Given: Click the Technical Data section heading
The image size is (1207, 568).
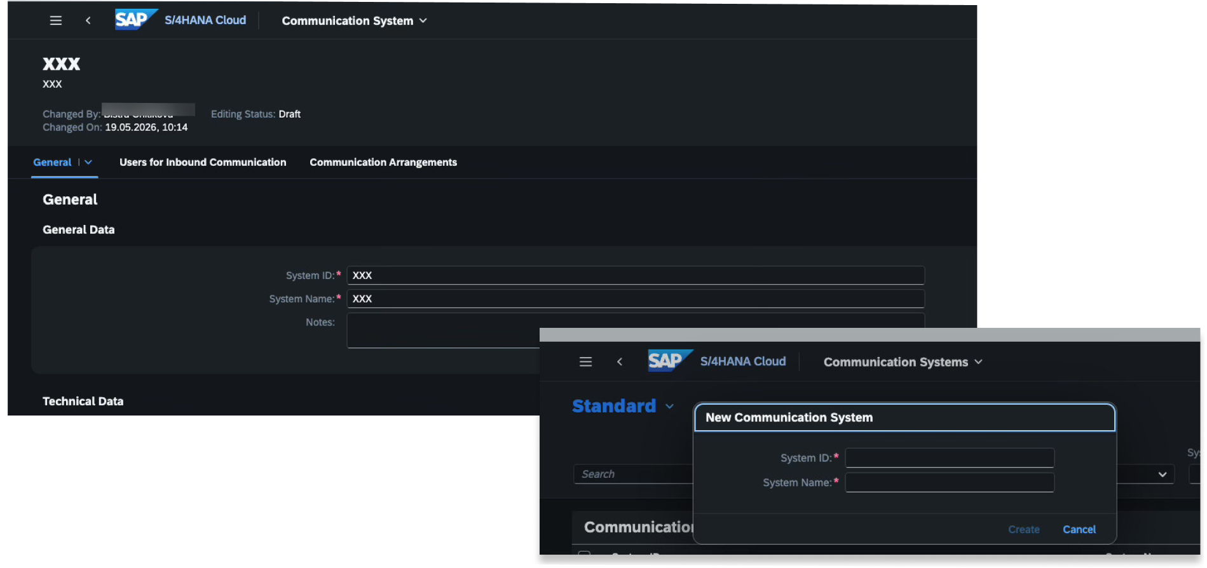Looking at the screenshot, I should (83, 401).
